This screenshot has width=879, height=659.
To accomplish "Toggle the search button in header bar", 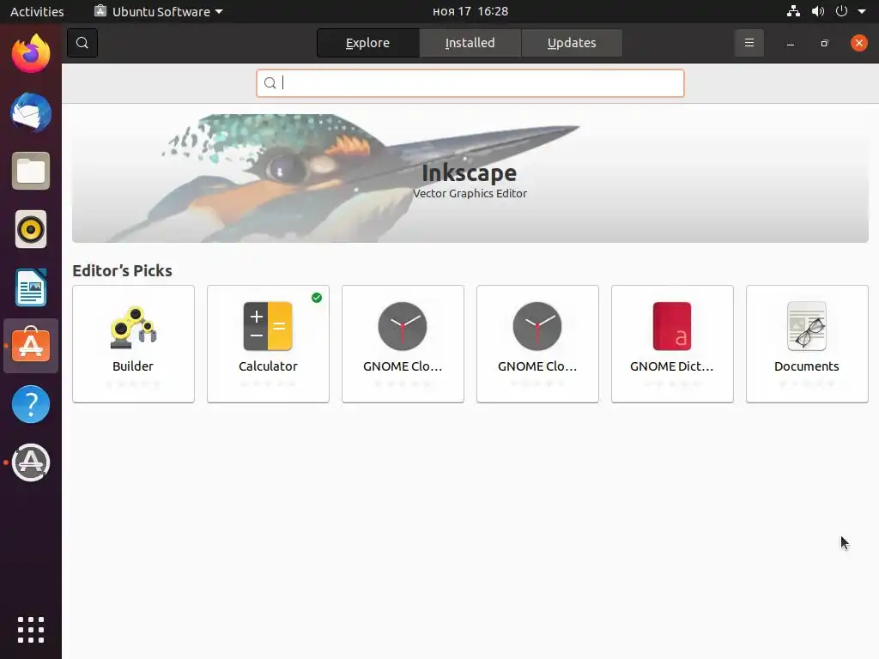I will 82,43.
